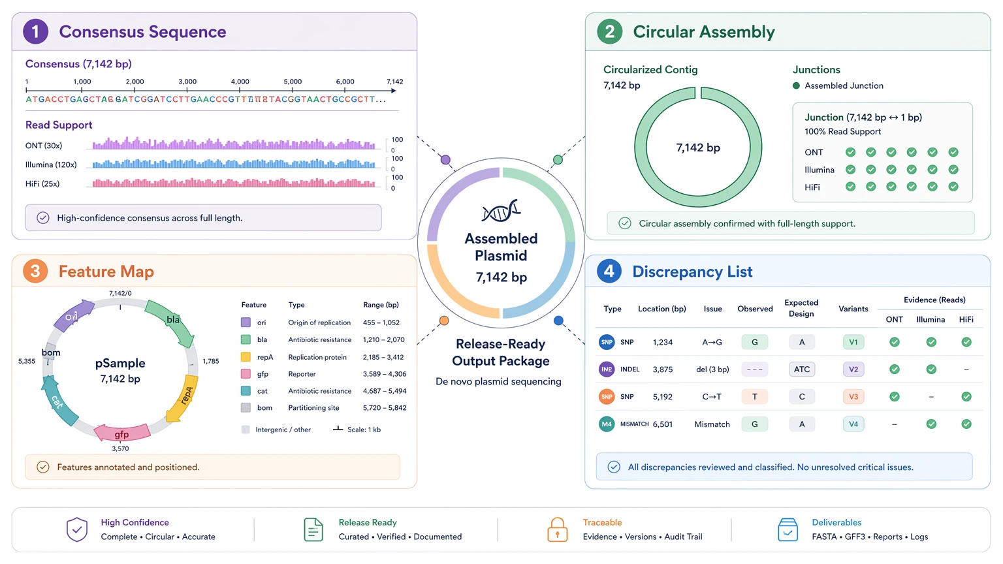
Task: Click the pink gfp arrow on the plasmid map
Action: 122,433
